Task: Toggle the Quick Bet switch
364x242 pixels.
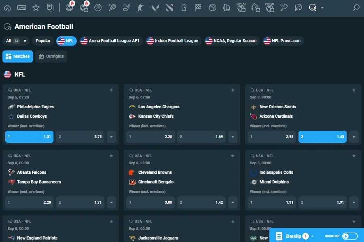Action: pyautogui.click(x=350, y=236)
